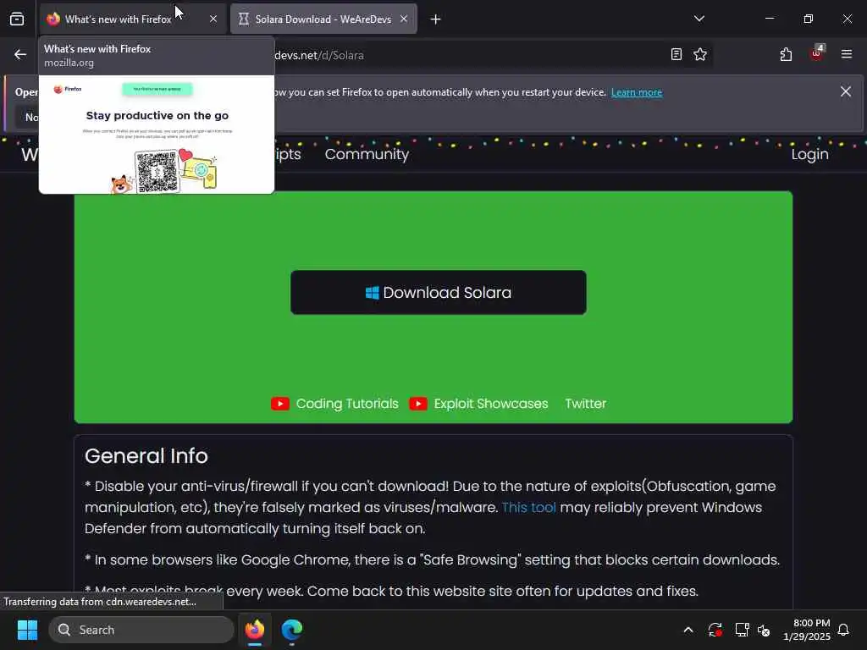Open the Coding Tutorials YouTube link
Viewport: 867px width, 650px height.
coord(334,404)
